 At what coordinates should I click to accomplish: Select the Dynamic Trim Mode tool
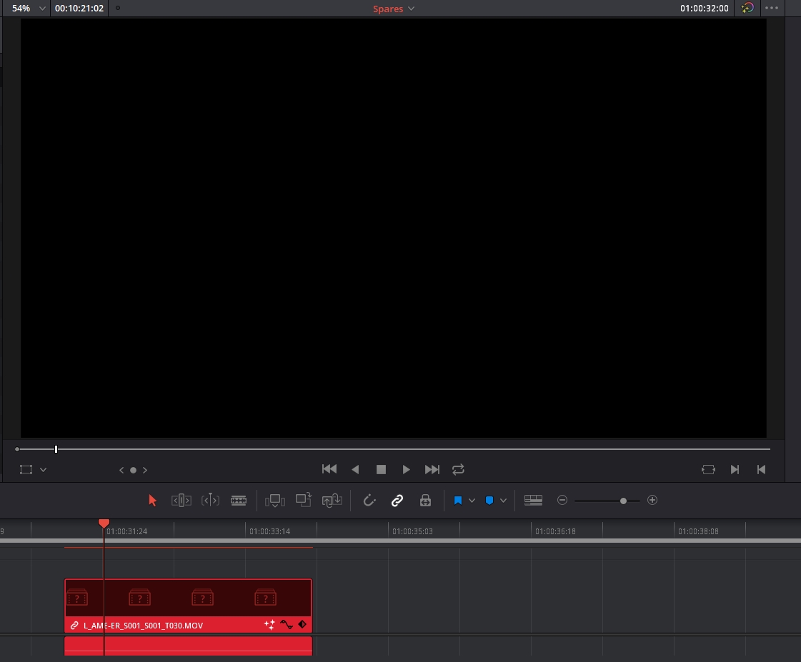(x=210, y=501)
